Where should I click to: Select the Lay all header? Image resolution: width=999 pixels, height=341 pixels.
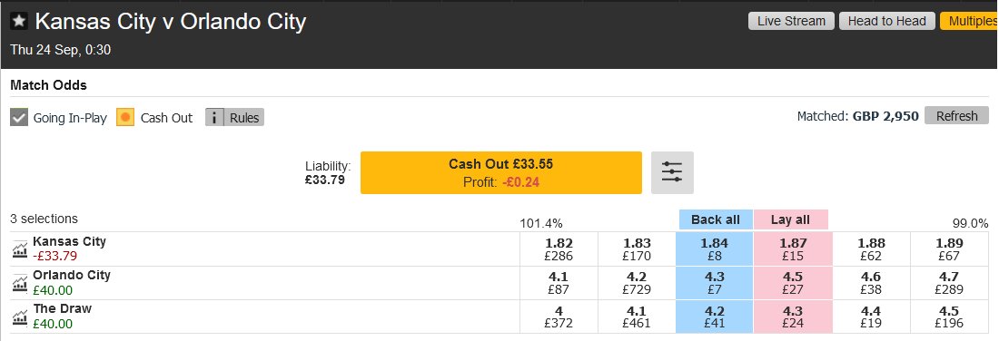(791, 219)
